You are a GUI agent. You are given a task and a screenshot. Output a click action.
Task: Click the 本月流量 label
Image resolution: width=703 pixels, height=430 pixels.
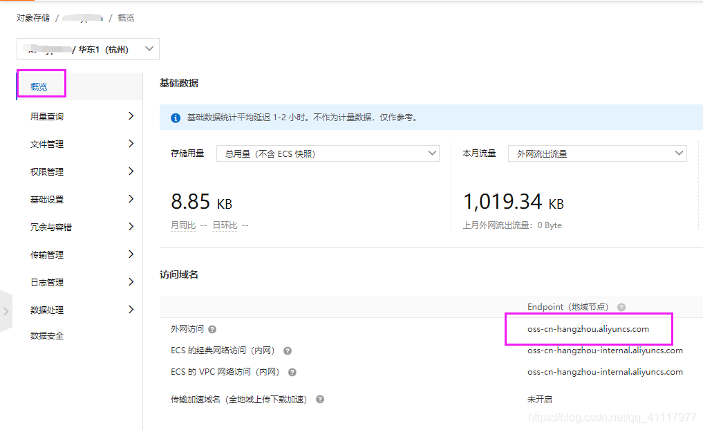coord(479,153)
